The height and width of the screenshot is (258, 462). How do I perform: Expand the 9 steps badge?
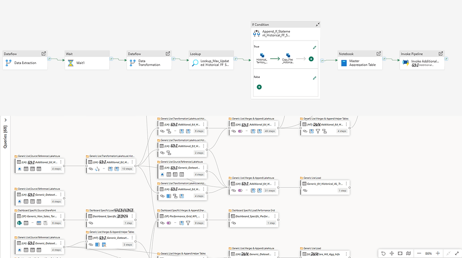click(199, 223)
